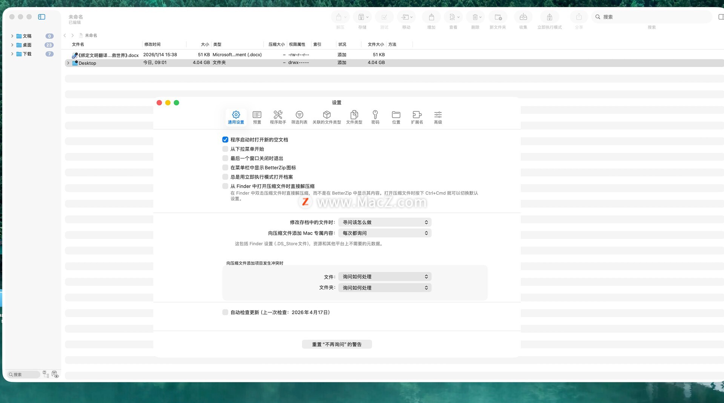Enable 最后一个窗口关闭时退出 checkbox
Viewport: 724px width, 403px height.
pos(225,158)
